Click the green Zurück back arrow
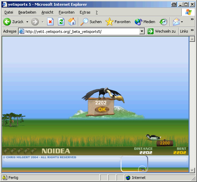 tap(7, 22)
